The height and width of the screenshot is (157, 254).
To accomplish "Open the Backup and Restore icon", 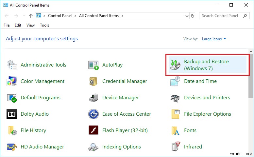I will tap(175, 65).
